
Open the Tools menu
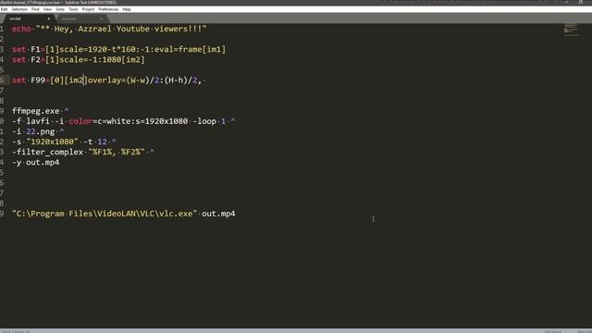[x=73, y=9]
